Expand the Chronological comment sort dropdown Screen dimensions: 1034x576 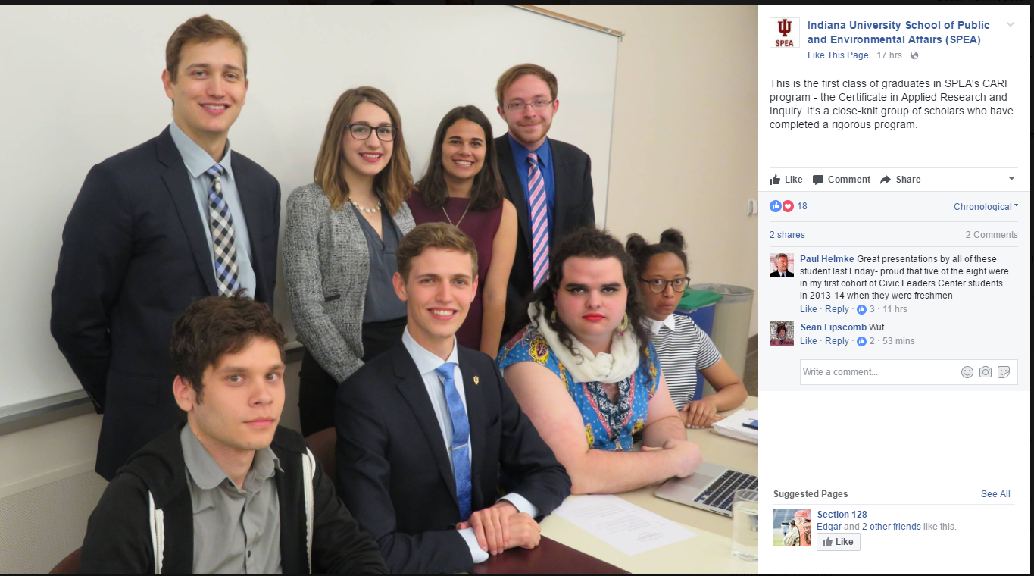pos(986,207)
